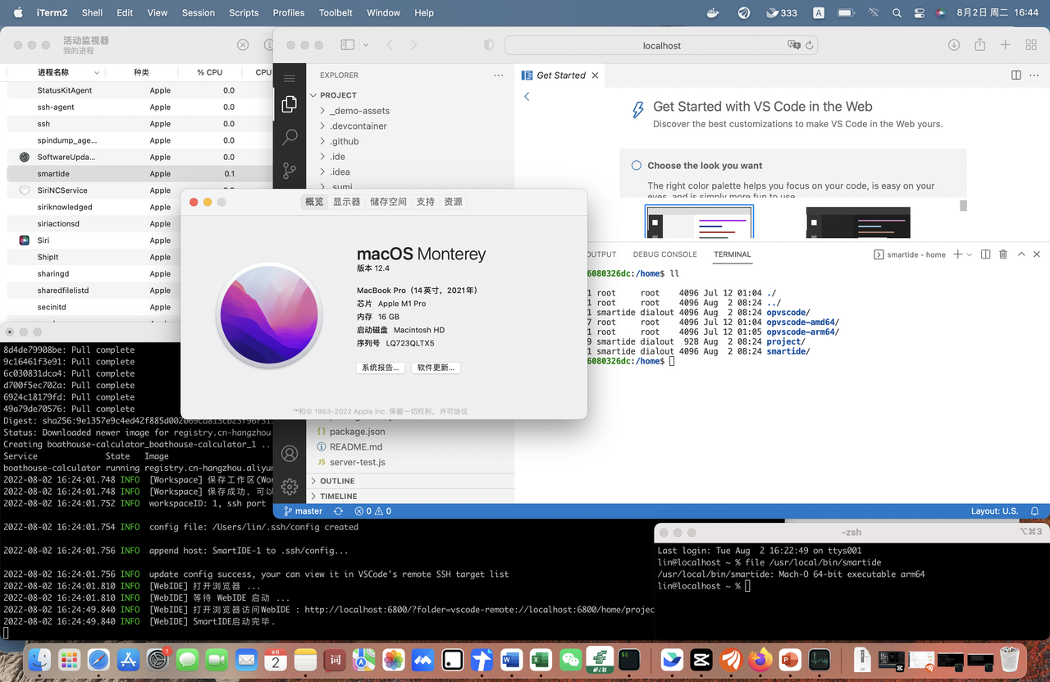Open the launch profile dropdown beside new terminal

(970, 254)
